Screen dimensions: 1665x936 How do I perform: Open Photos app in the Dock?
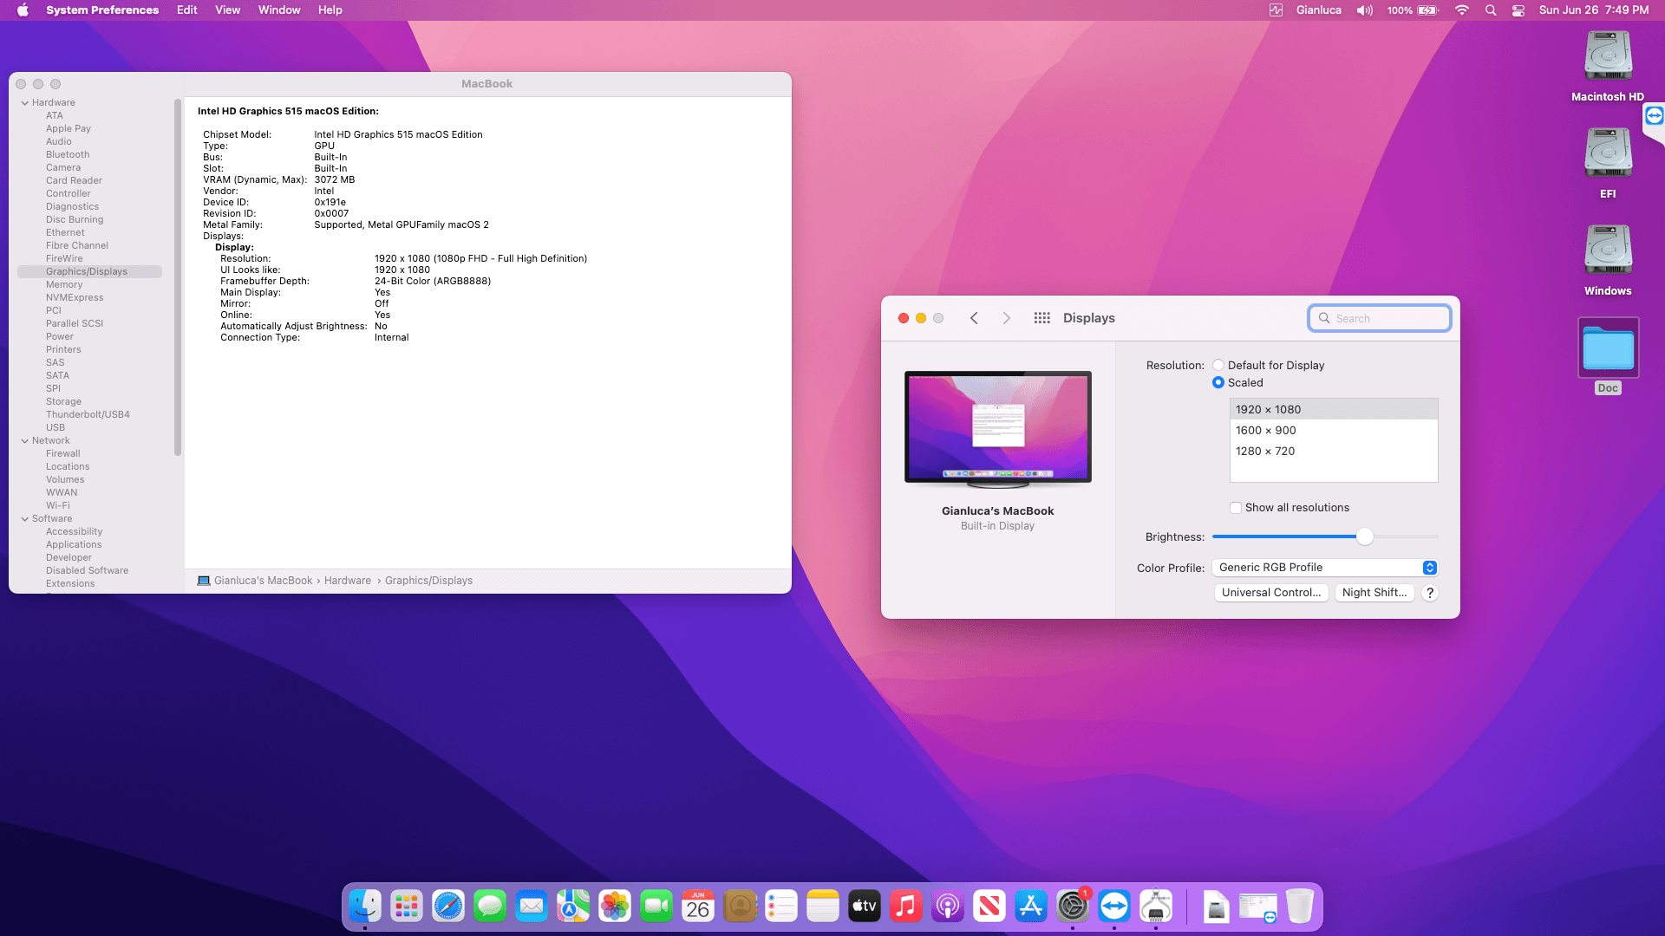tap(615, 907)
